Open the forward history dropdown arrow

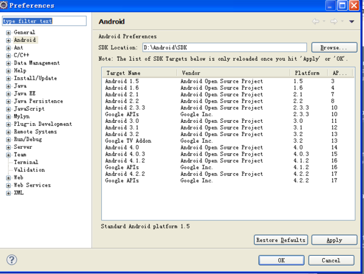(x=342, y=21)
